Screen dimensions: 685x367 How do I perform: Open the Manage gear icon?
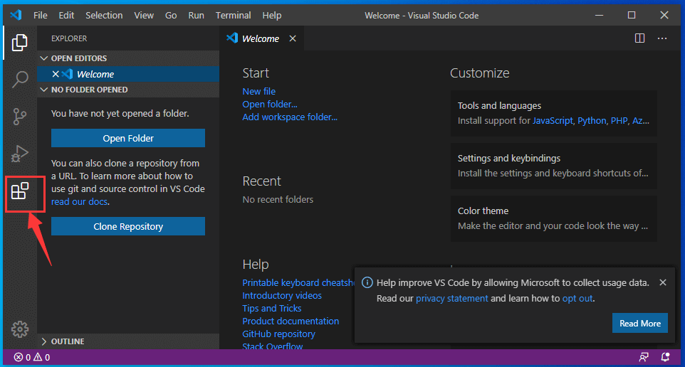coord(20,329)
